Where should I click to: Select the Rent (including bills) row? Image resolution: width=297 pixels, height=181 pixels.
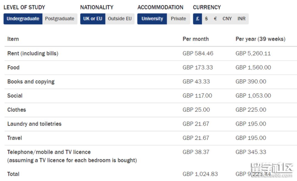click(151, 54)
